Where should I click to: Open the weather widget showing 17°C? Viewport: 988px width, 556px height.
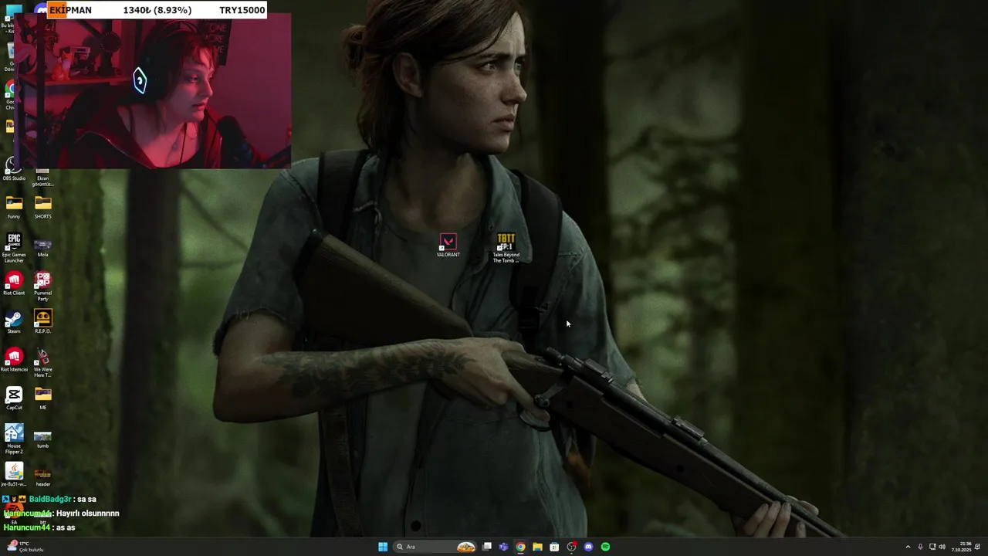[x=25, y=547]
